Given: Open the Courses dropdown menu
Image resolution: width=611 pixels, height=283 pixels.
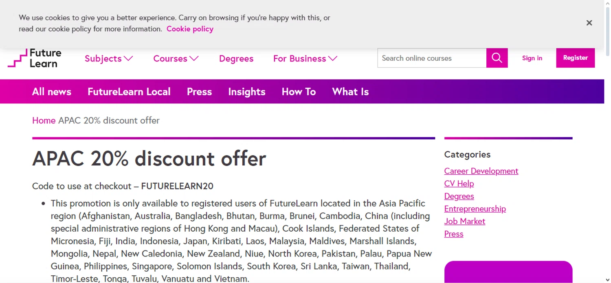Looking at the screenshot, I should 176,59.
